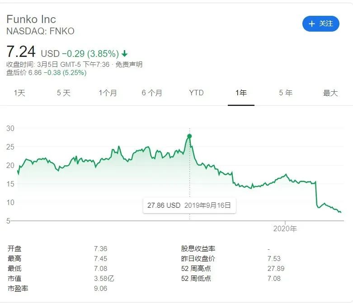Open the 1个月 chart tab

click(108, 93)
